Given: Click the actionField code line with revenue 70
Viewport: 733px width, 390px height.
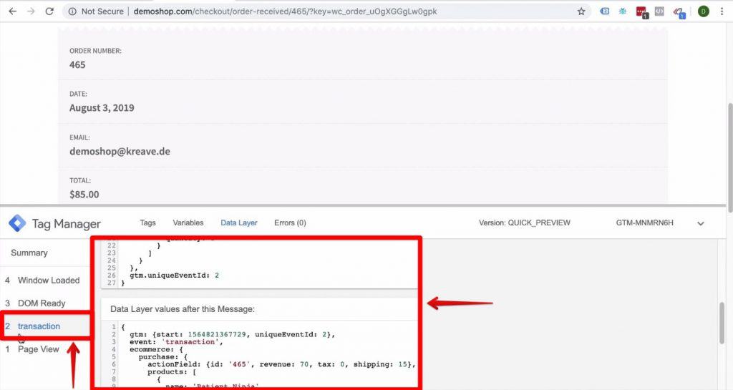Looking at the screenshot, I should click(281, 364).
